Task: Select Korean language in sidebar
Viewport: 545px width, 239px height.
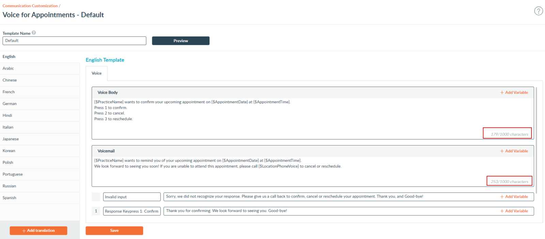Action: tap(40, 151)
